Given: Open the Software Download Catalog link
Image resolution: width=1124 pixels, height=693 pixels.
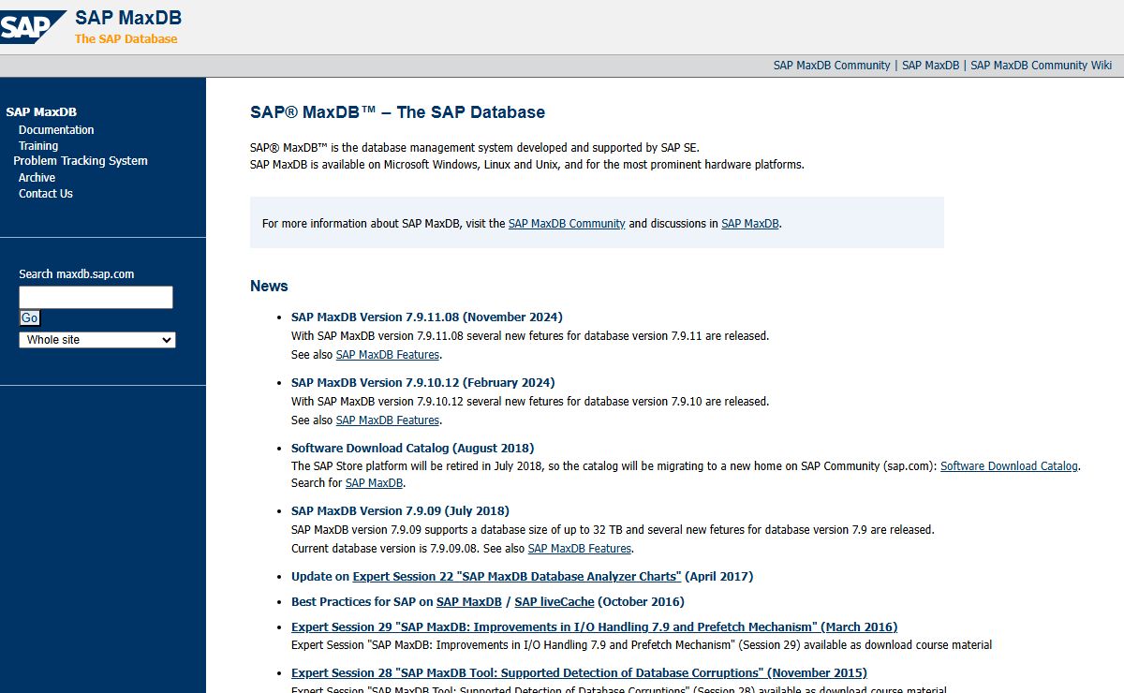Looking at the screenshot, I should [x=1009, y=466].
